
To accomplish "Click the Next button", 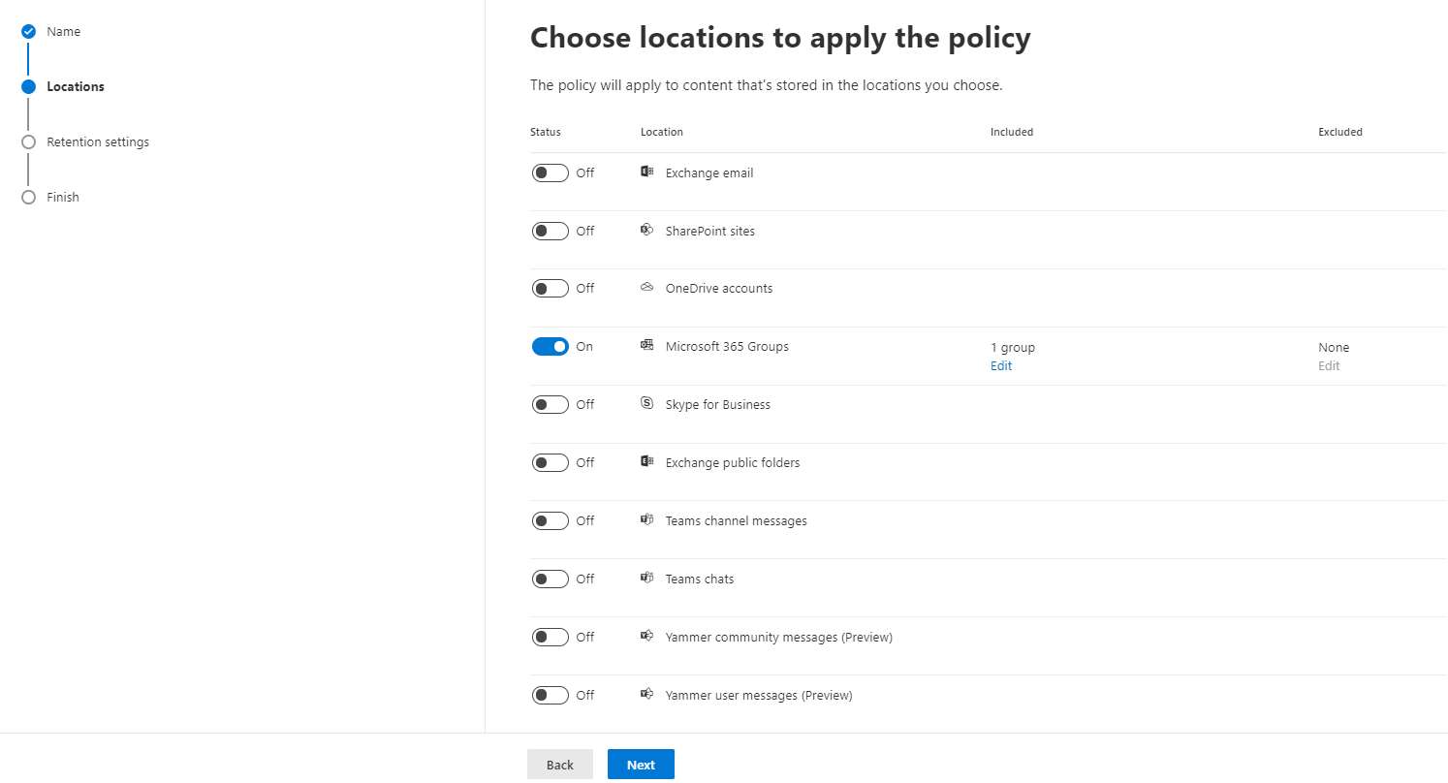I will click(x=641, y=765).
